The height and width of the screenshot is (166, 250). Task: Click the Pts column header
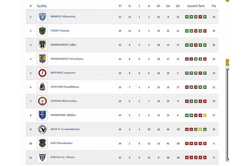(x=214, y=6)
